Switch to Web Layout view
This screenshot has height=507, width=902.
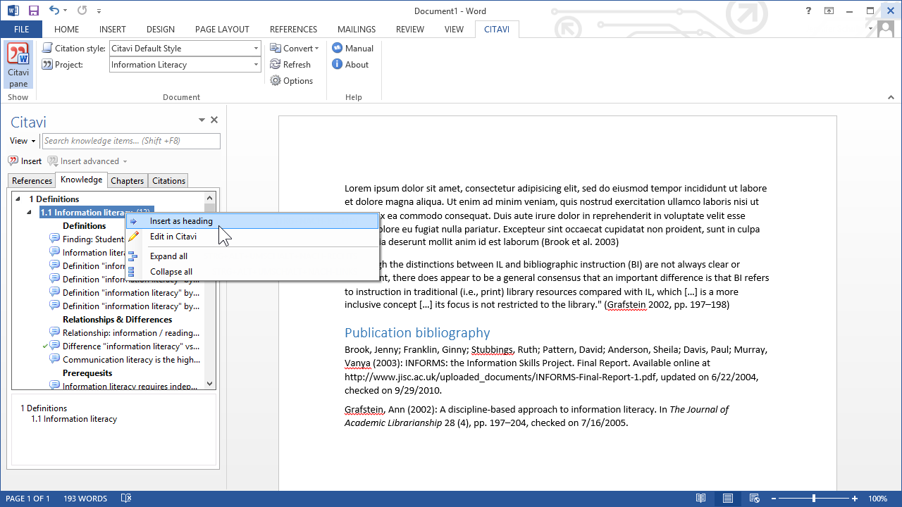(x=754, y=499)
